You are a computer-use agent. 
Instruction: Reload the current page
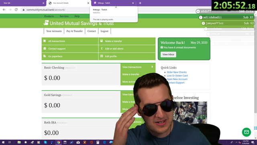tap(16, 10)
